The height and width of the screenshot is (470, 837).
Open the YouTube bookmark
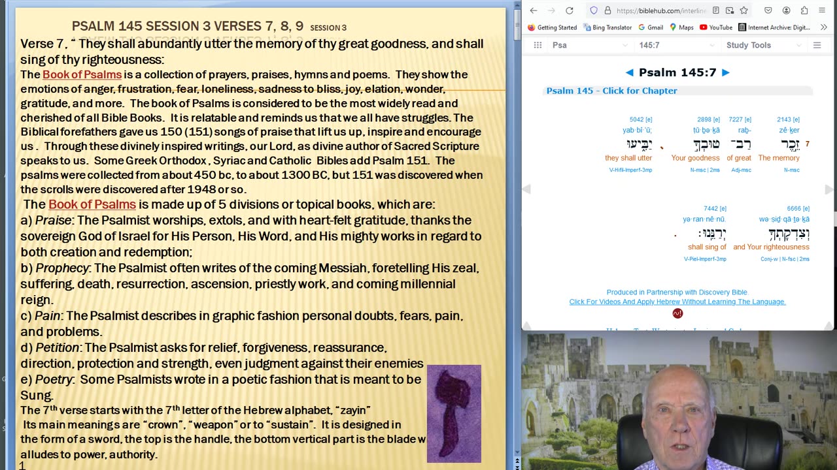pos(716,27)
